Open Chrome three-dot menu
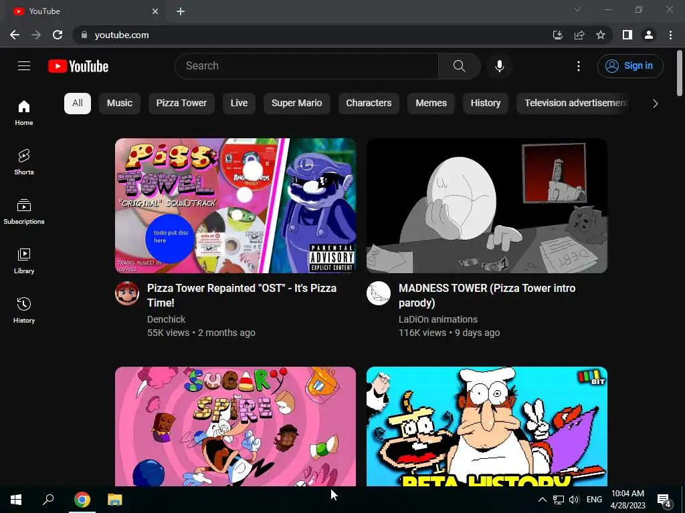Screen dimensions: 685x513 (670, 35)
